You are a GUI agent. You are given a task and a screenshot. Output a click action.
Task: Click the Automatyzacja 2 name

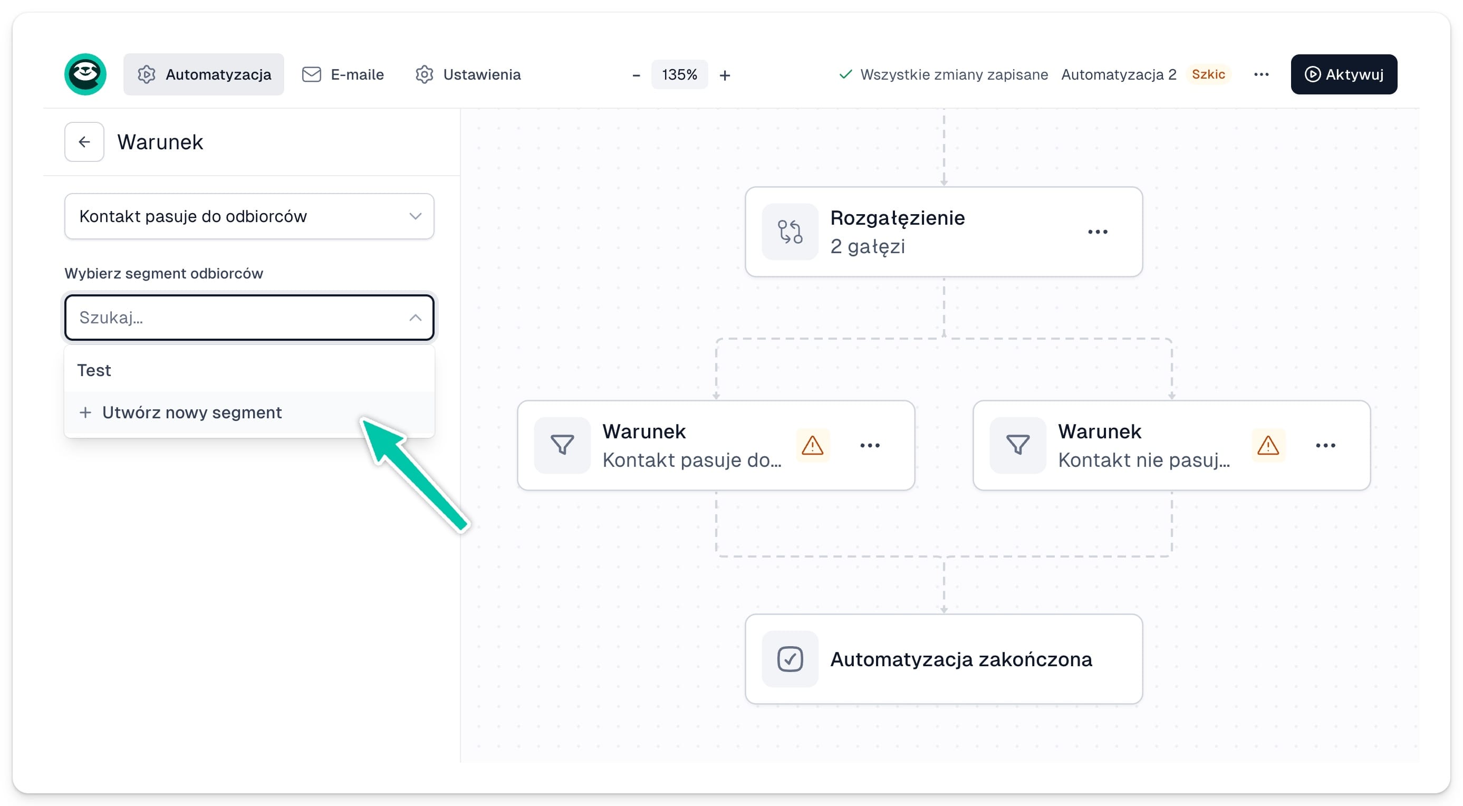pos(1118,74)
